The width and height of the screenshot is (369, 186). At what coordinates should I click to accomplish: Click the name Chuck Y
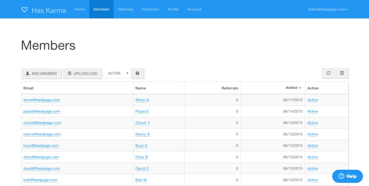tap(143, 123)
